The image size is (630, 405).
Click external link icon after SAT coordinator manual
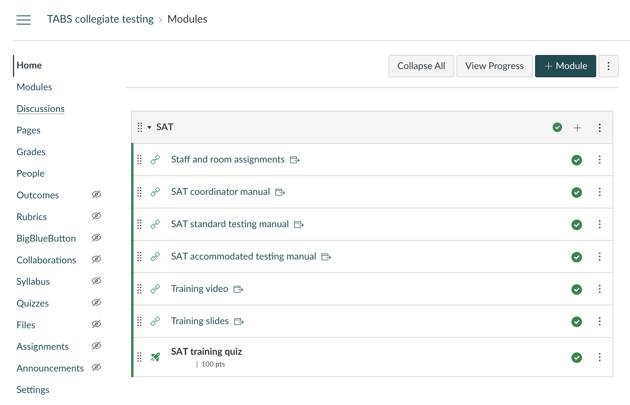pos(280,192)
